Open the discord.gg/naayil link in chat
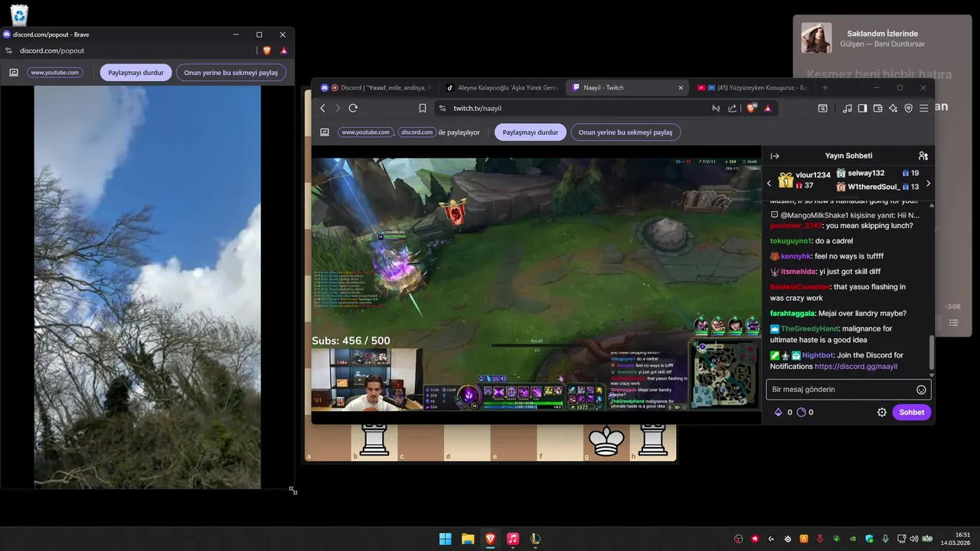The width and height of the screenshot is (980, 551). (856, 367)
